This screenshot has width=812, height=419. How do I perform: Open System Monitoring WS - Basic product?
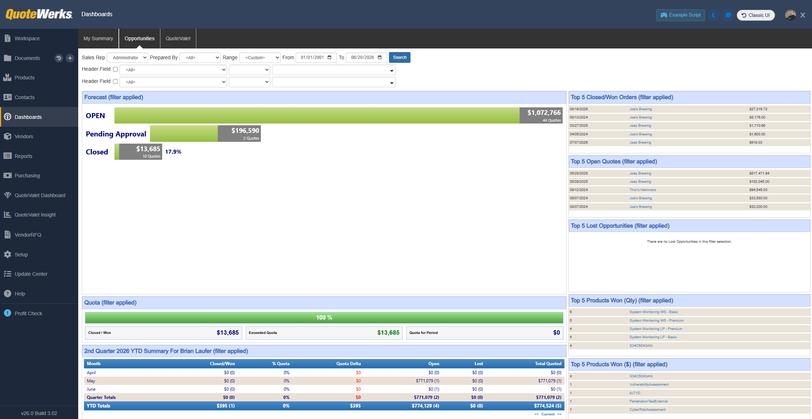654,312
